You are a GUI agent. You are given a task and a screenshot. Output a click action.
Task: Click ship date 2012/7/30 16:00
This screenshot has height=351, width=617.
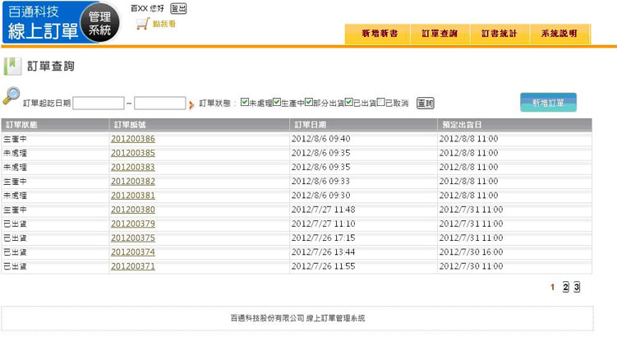point(471,252)
